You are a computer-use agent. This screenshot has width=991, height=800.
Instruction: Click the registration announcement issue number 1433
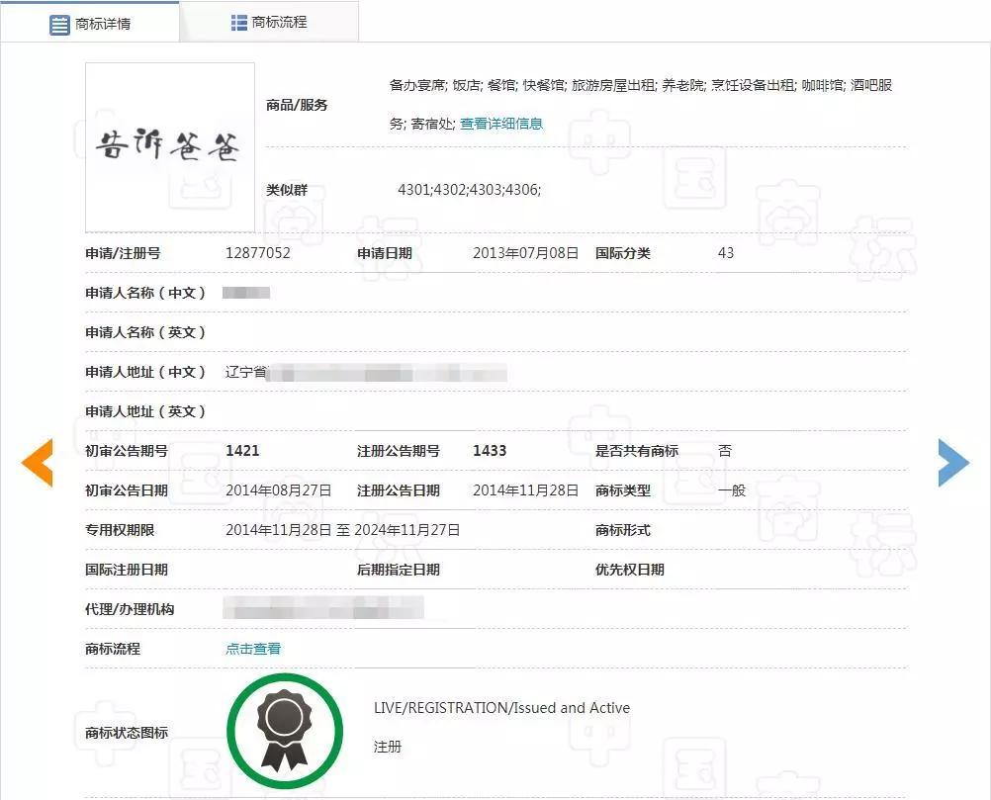tap(490, 451)
